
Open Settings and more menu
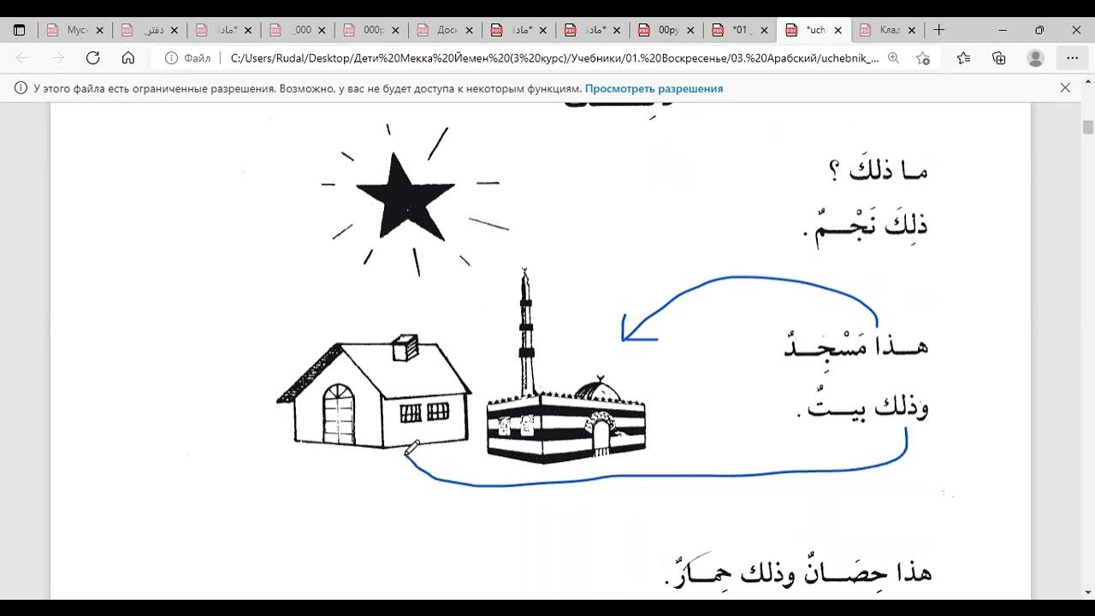tap(1073, 58)
